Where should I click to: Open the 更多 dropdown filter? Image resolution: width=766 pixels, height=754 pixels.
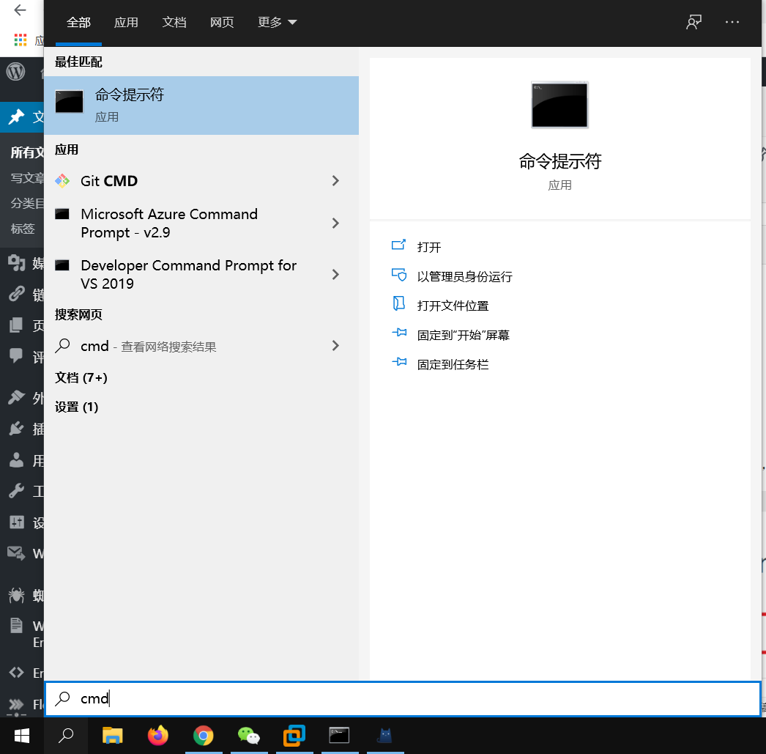point(277,22)
